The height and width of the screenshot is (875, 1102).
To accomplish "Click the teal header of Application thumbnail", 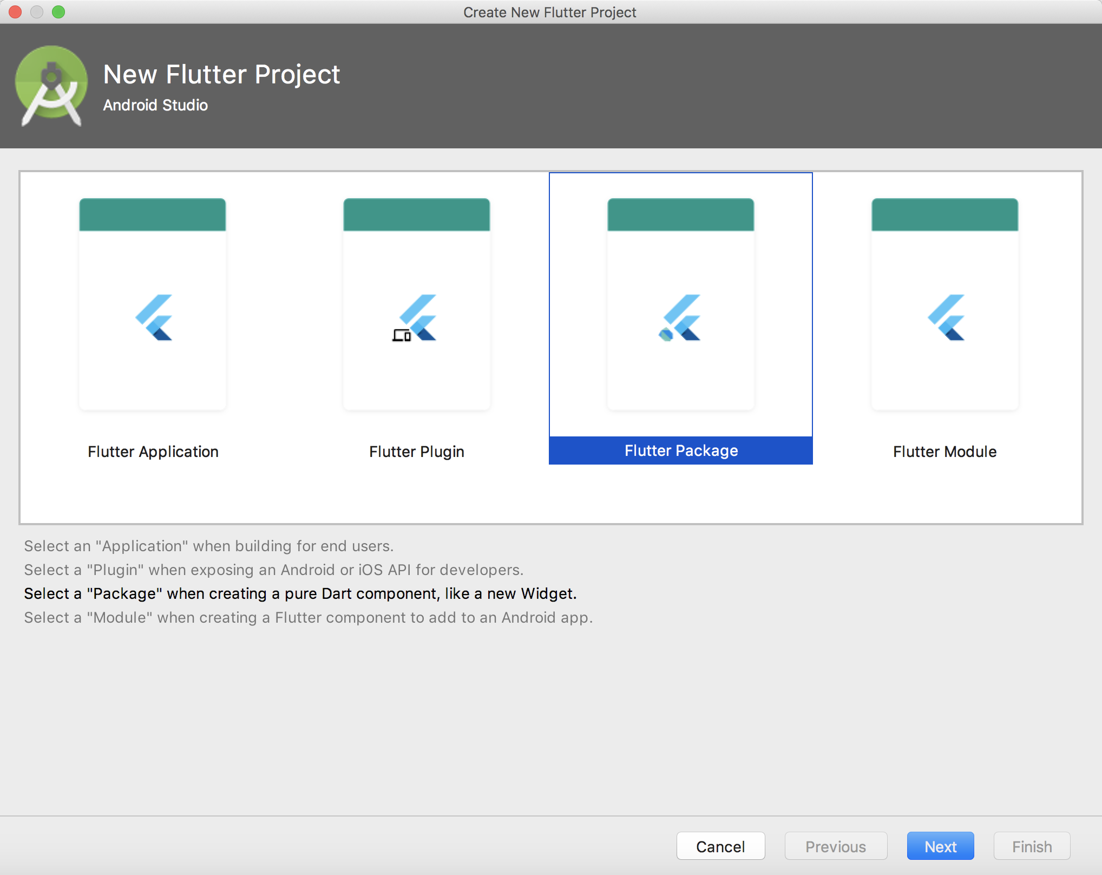I will [153, 215].
